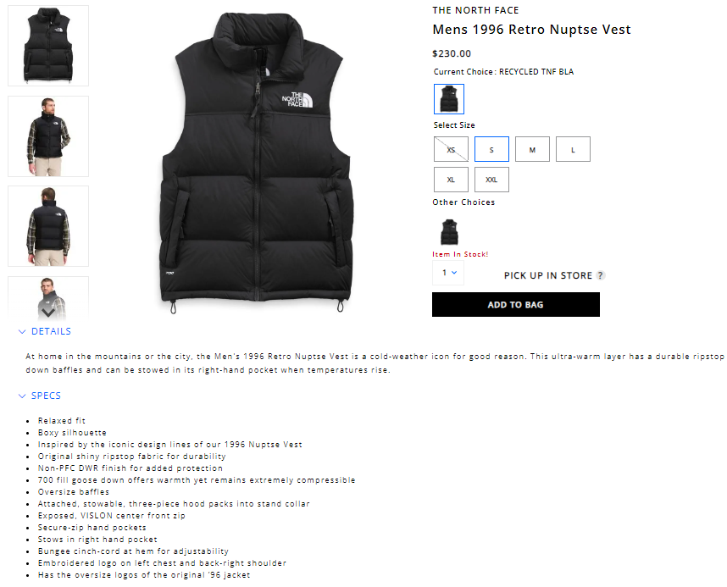Click ADD TO BAG button

pos(515,305)
